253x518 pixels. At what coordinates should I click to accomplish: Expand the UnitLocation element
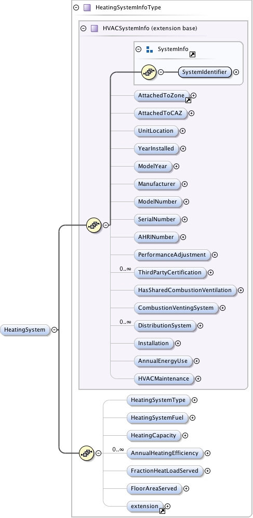click(x=182, y=131)
